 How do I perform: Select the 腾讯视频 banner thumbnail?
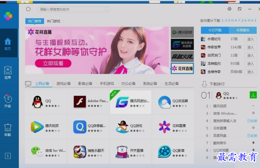tap(182, 32)
